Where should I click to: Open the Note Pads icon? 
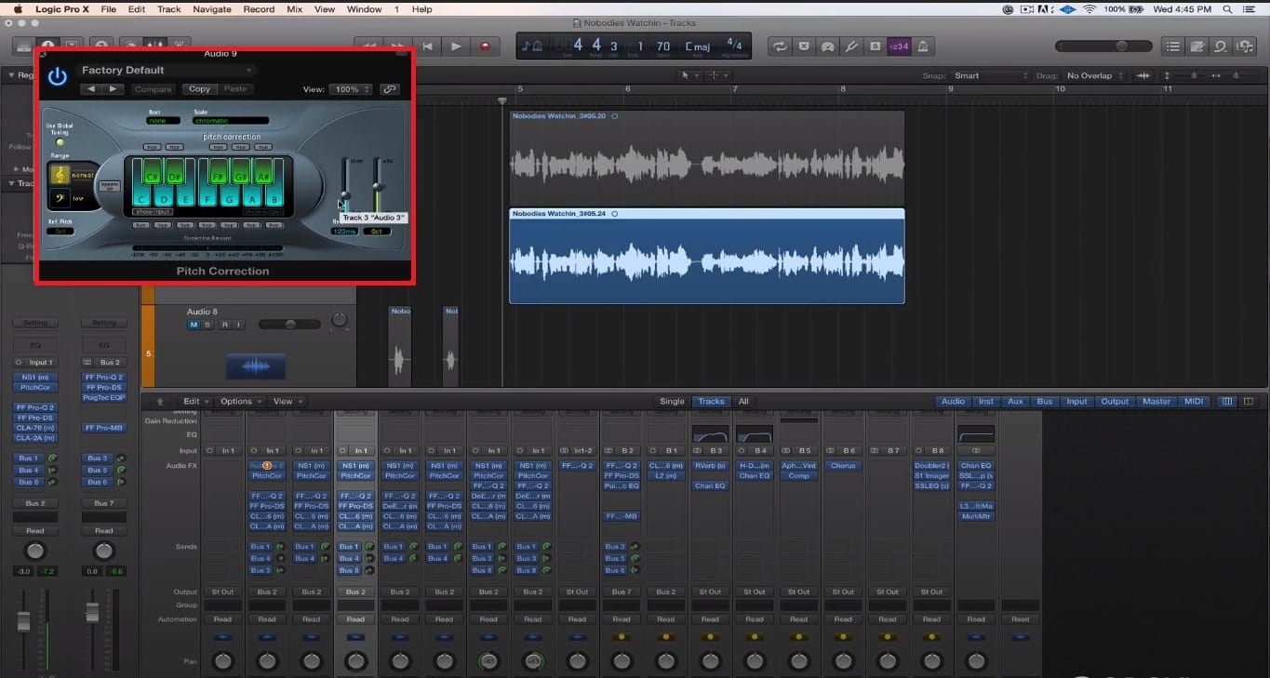click(x=1196, y=46)
